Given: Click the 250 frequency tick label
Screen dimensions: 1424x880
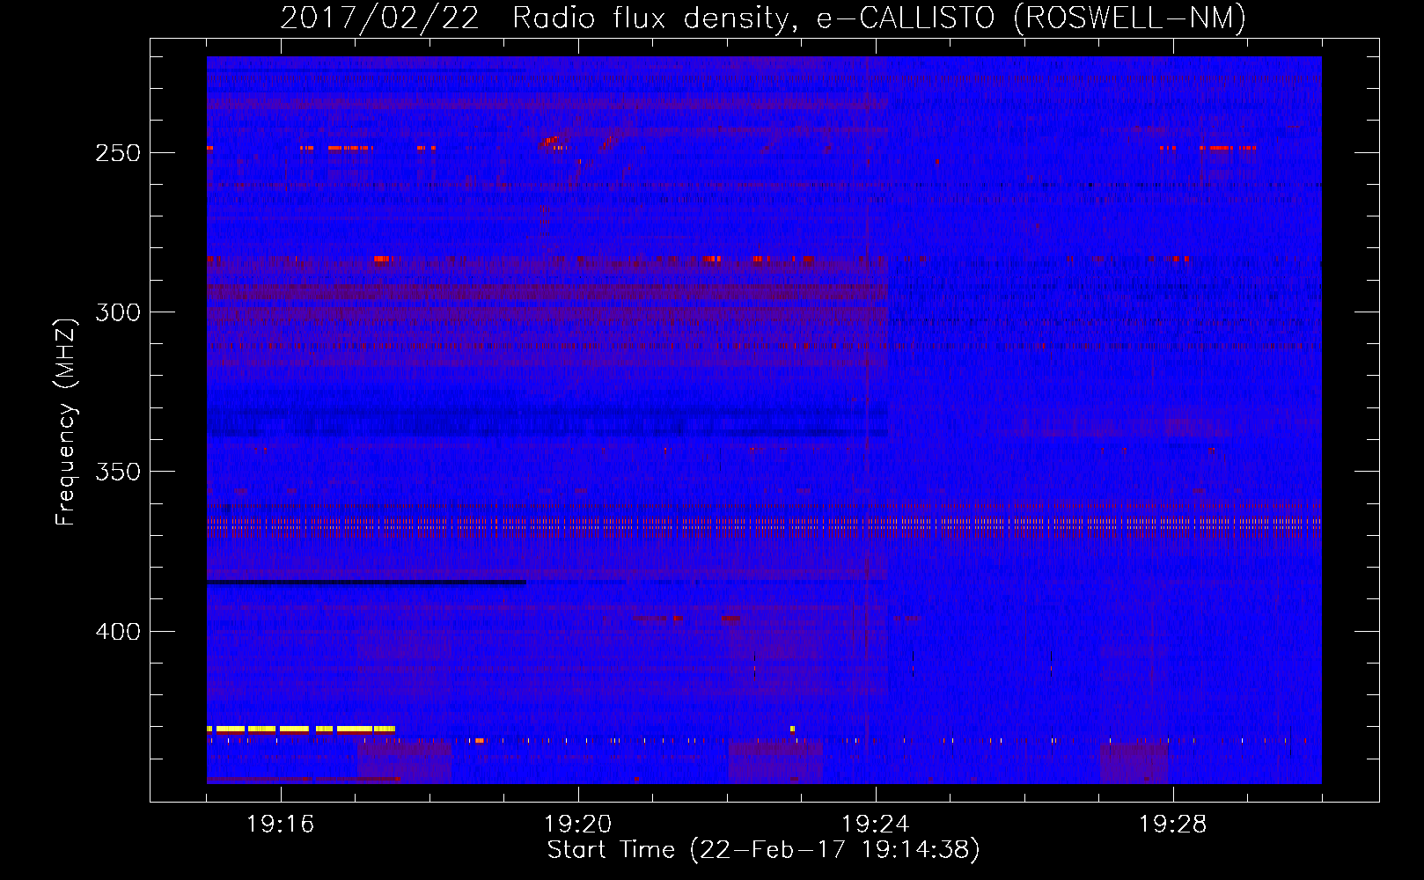Looking at the screenshot, I should coord(118,153).
